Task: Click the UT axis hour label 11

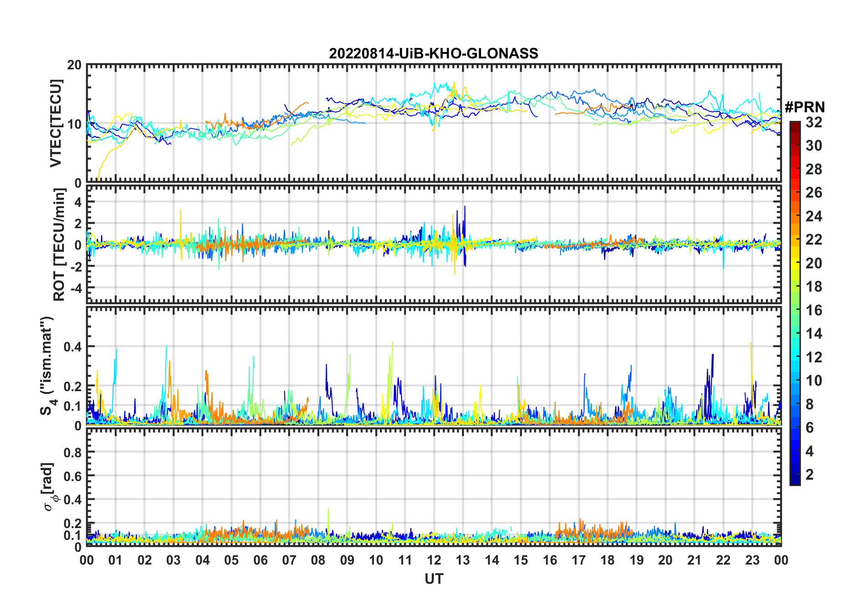Action: pos(405,560)
